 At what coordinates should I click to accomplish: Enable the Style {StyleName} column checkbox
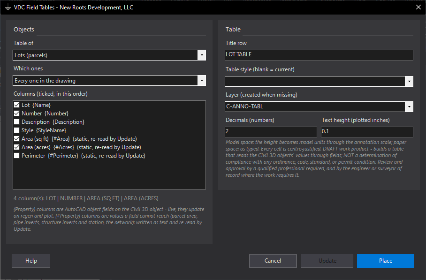pyautogui.click(x=17, y=130)
